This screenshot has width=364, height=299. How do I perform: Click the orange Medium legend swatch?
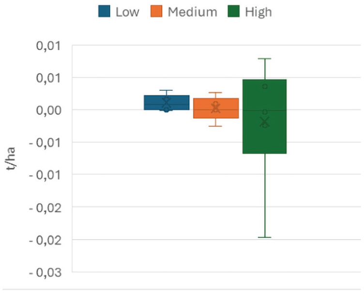coord(157,12)
